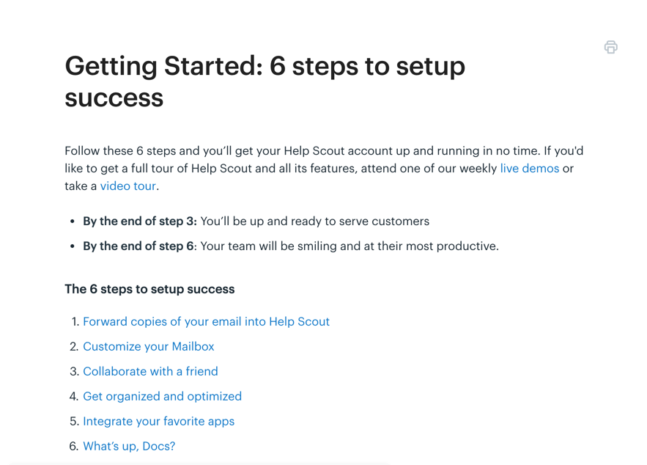Click the number 6 list marker
Image resolution: width=647 pixels, height=465 pixels.
[73, 446]
